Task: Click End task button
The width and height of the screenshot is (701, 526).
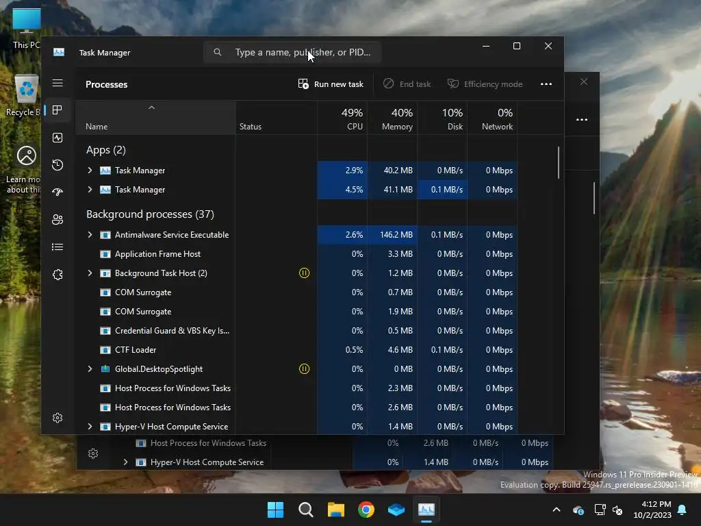Action: tap(407, 84)
